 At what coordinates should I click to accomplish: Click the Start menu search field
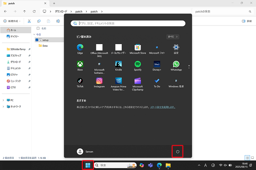128,24
